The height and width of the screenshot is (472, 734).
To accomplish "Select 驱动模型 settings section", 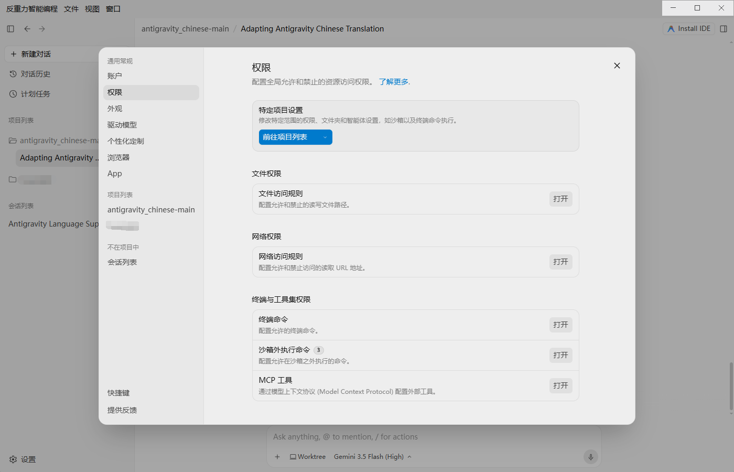I will pyautogui.click(x=122, y=125).
